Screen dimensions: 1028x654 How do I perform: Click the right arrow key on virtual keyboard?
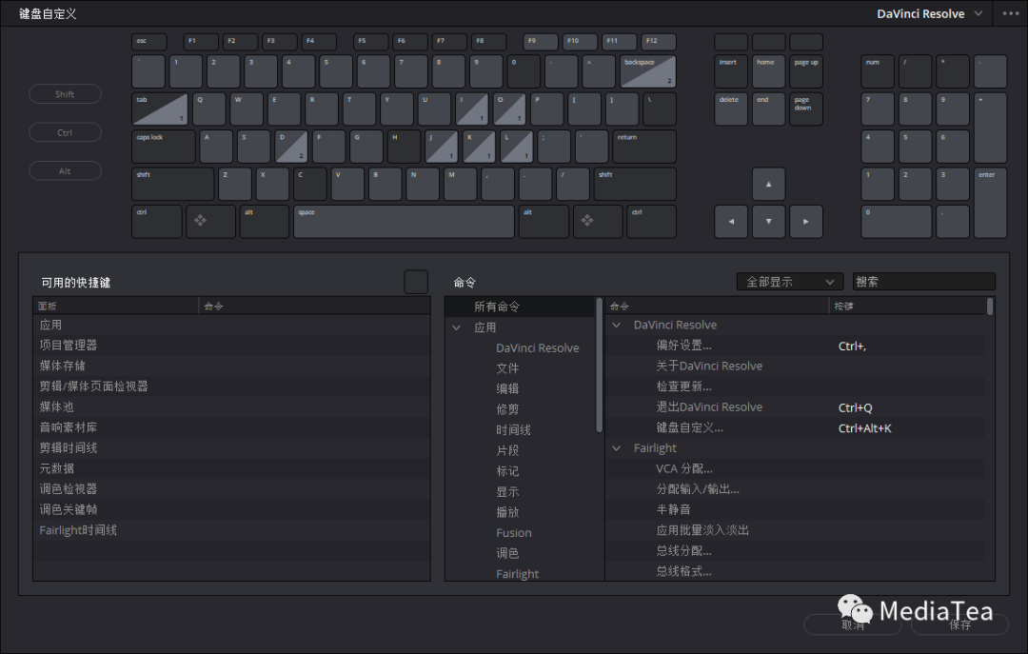pyautogui.click(x=806, y=222)
